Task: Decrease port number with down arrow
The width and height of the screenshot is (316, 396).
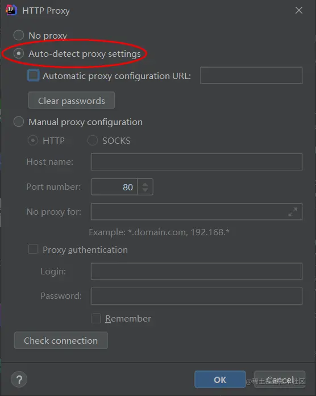Action: (145, 190)
